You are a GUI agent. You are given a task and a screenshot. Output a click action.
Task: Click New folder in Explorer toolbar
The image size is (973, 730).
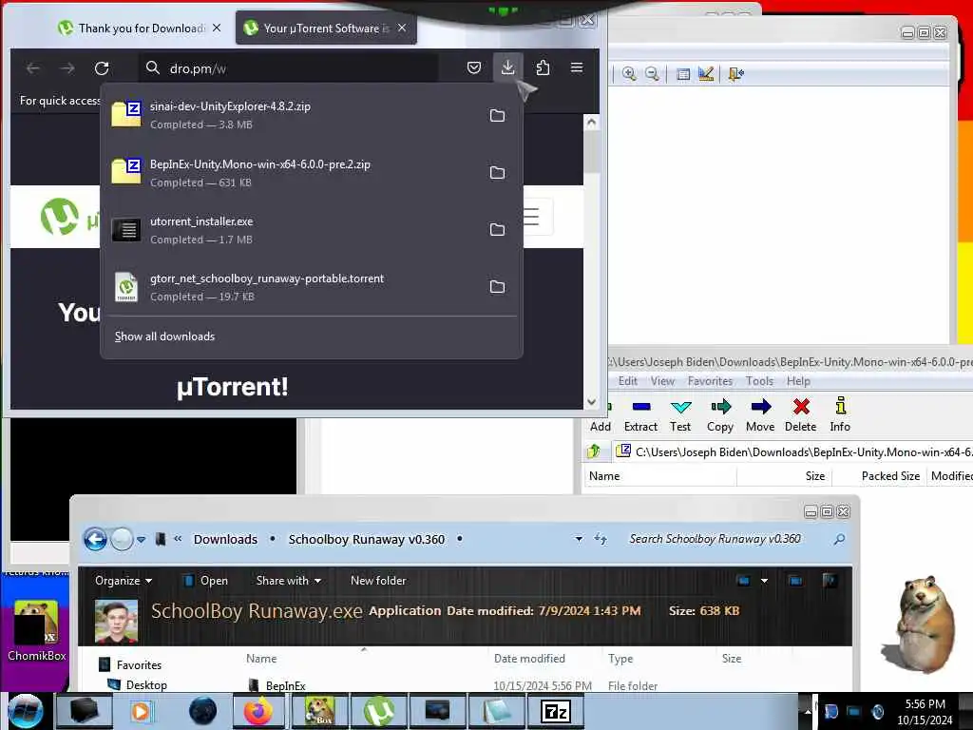[x=378, y=581]
